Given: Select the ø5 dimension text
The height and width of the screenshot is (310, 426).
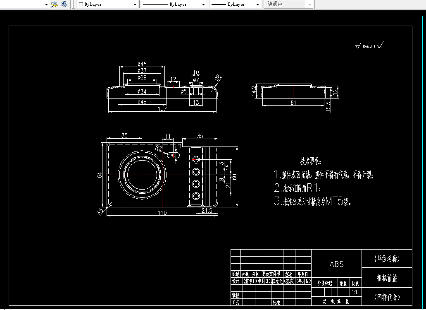Looking at the screenshot, I should (184, 91).
